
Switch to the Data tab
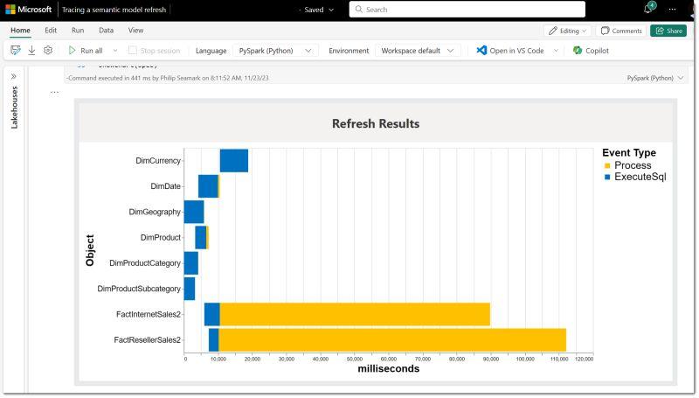[107, 31]
